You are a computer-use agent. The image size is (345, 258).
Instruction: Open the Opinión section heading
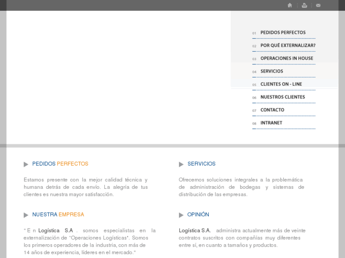pos(198,214)
